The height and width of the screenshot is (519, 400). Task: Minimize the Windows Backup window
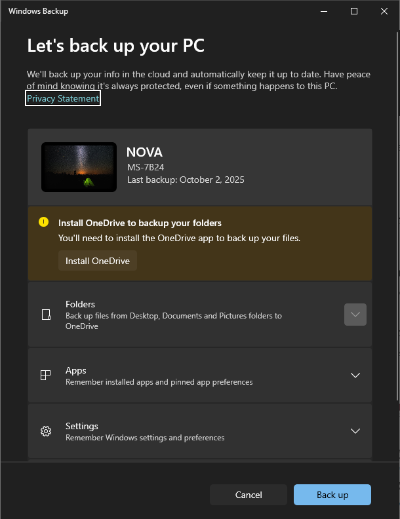(x=324, y=11)
